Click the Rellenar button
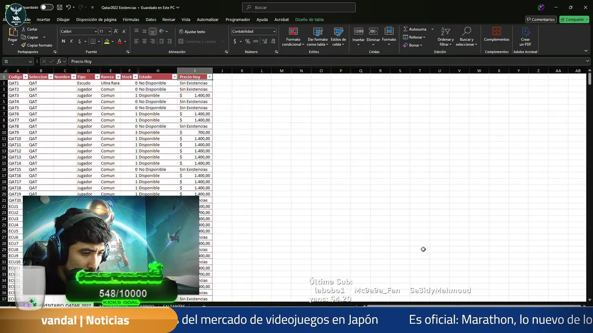The height and width of the screenshot is (333, 593). coord(414,37)
